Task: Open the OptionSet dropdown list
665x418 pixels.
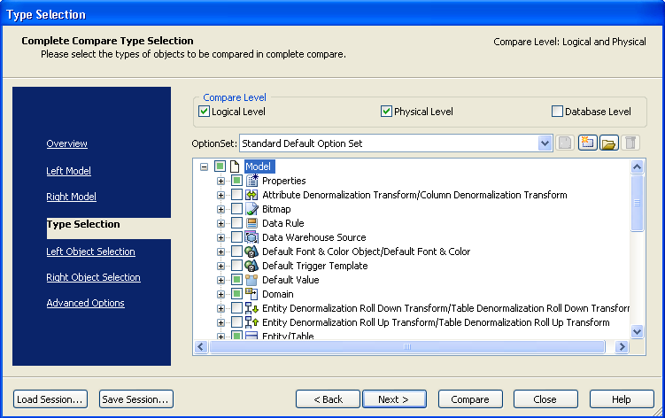Action: [x=545, y=143]
